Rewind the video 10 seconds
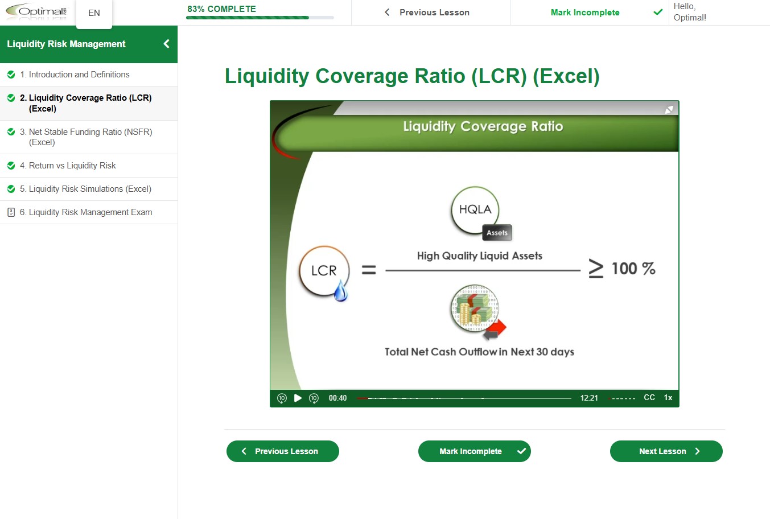Image resolution: width=770 pixels, height=519 pixels. (x=282, y=398)
